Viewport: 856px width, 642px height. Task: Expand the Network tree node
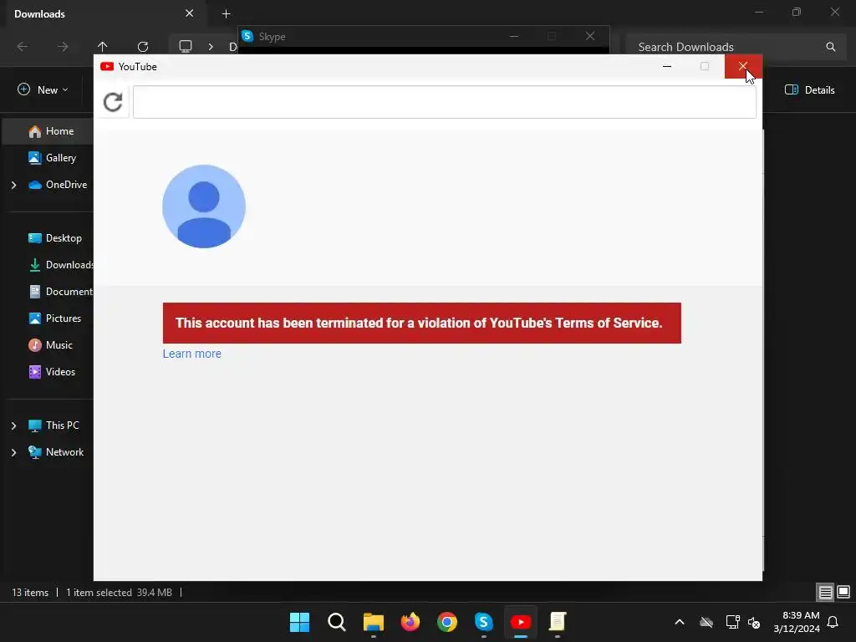[13, 452]
